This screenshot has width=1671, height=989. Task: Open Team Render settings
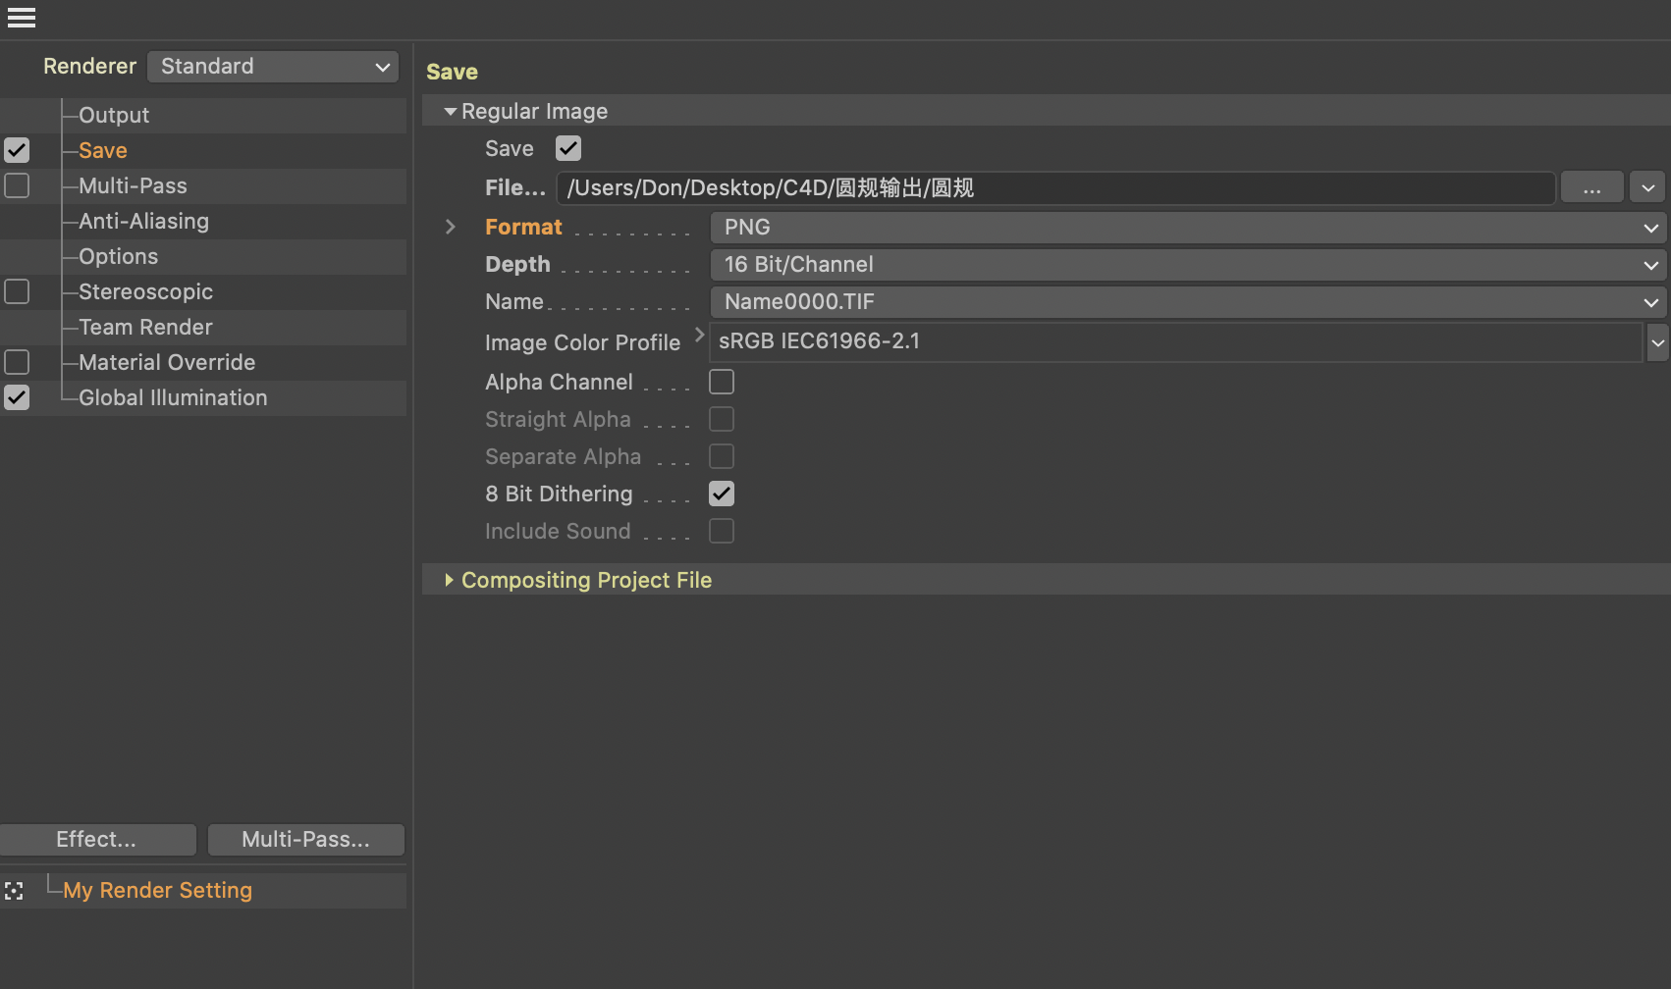(145, 327)
